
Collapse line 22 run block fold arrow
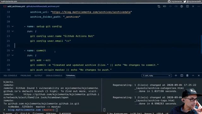click(x=13, y=31)
